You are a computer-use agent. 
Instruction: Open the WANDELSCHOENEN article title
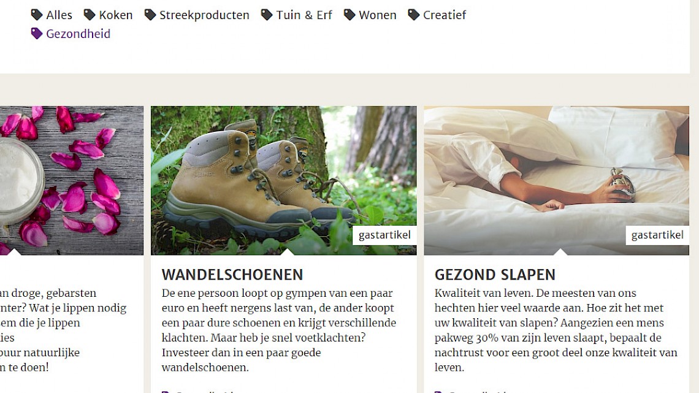(232, 275)
